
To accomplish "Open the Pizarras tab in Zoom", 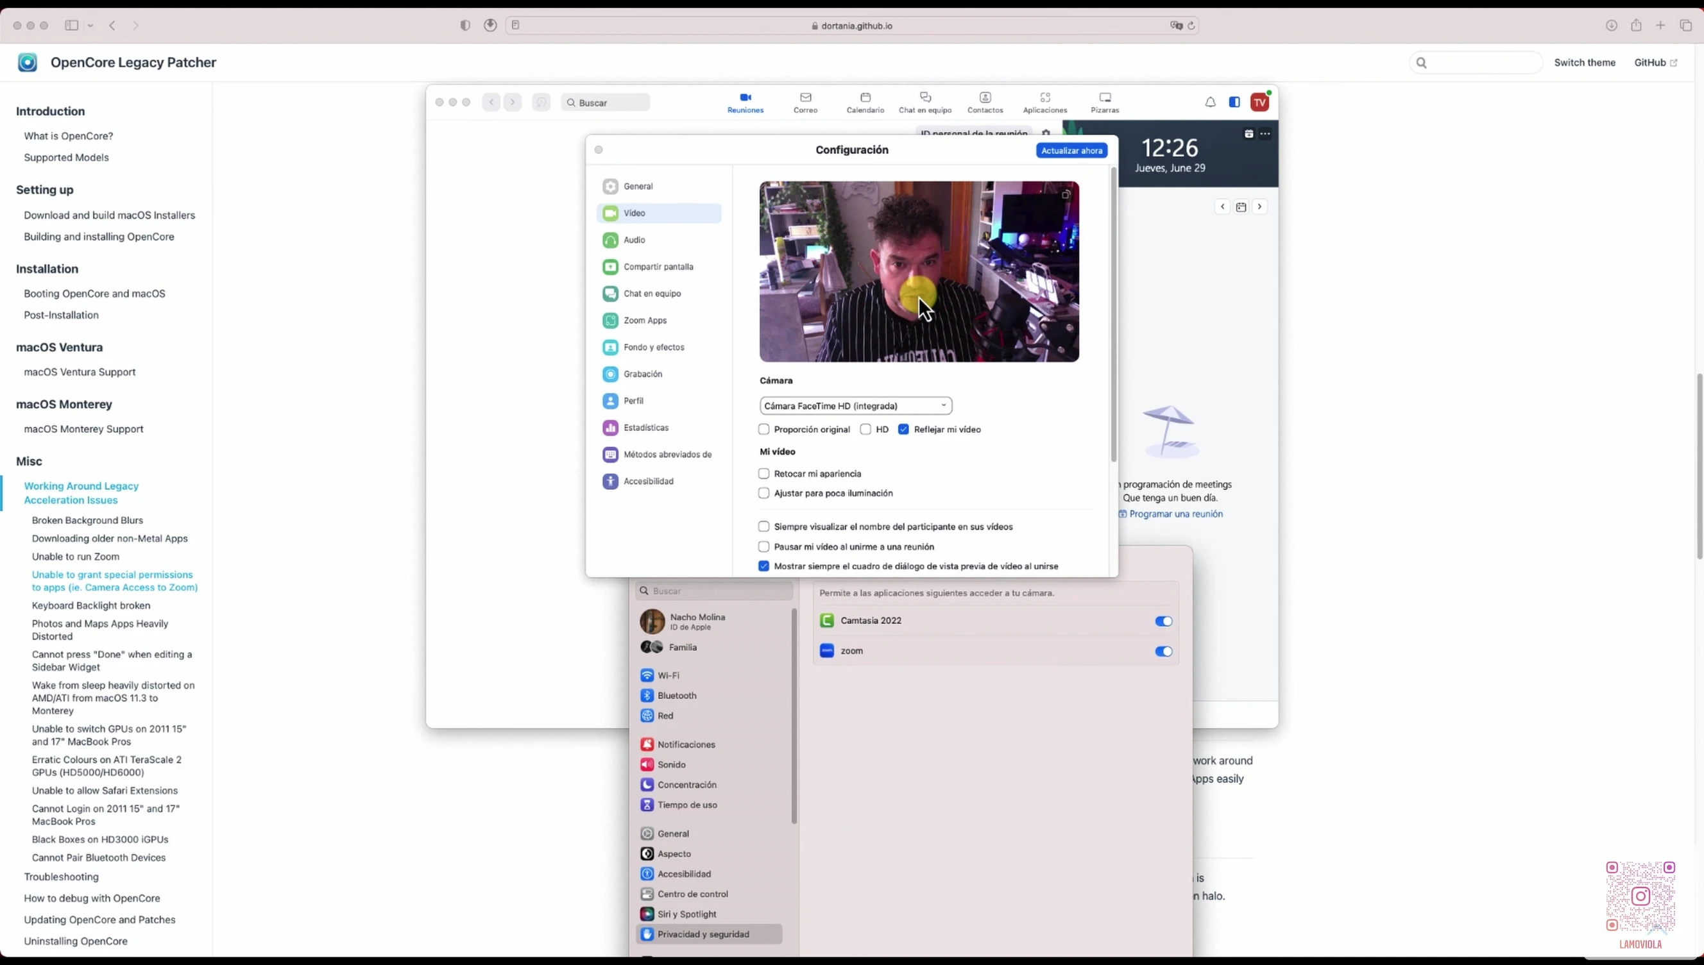I will [x=1105, y=103].
